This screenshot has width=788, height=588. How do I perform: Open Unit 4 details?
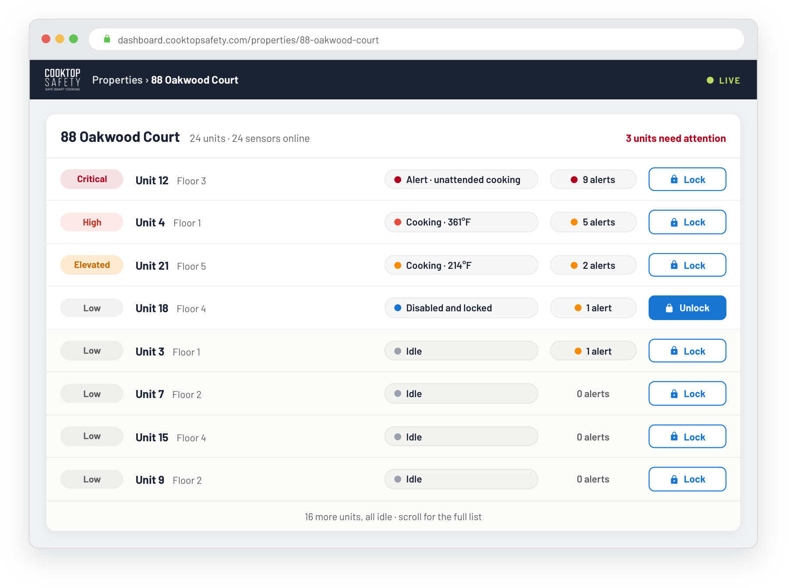(150, 222)
